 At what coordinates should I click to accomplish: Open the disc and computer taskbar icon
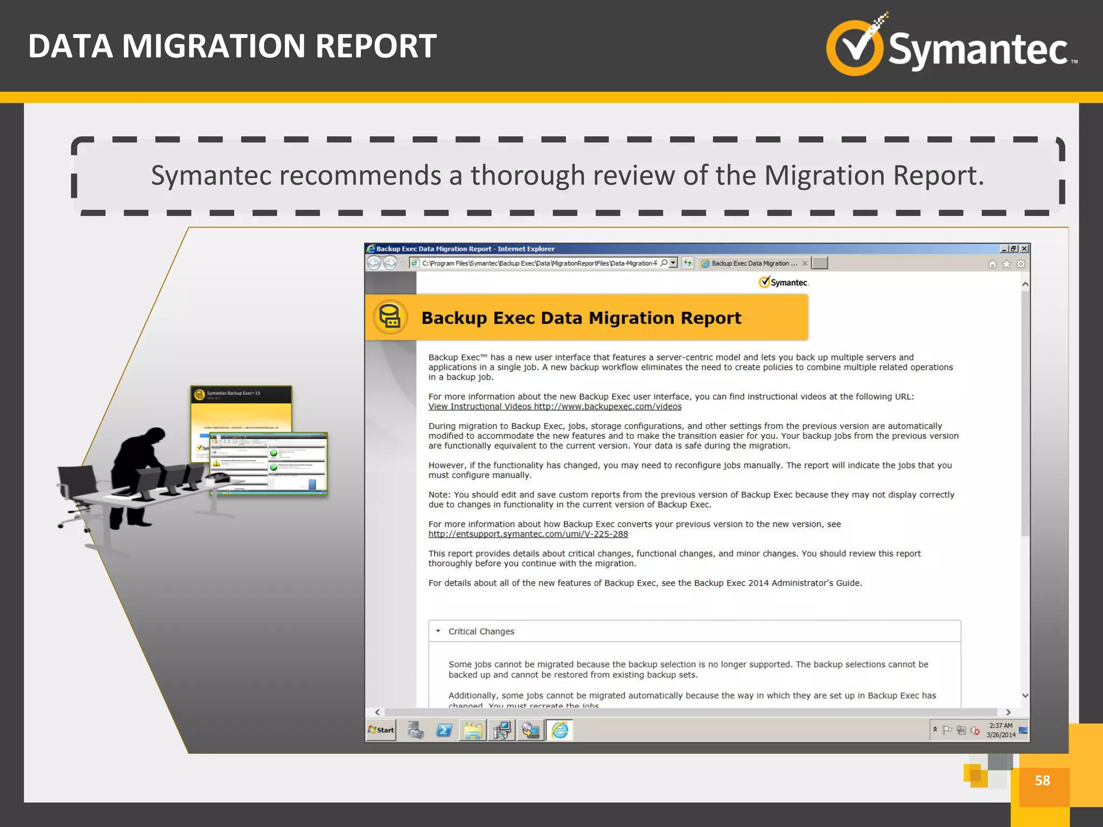coord(530,731)
